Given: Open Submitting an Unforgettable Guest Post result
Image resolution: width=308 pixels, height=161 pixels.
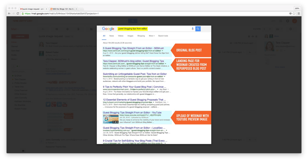Looking at the screenshot, I should click(135, 74).
